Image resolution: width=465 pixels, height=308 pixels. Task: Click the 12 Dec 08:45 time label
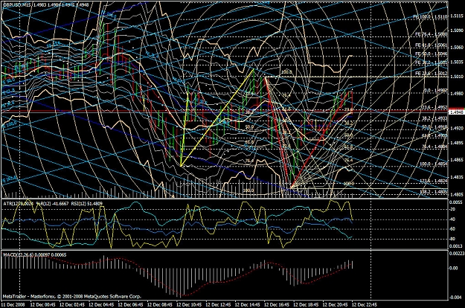pos(159,305)
